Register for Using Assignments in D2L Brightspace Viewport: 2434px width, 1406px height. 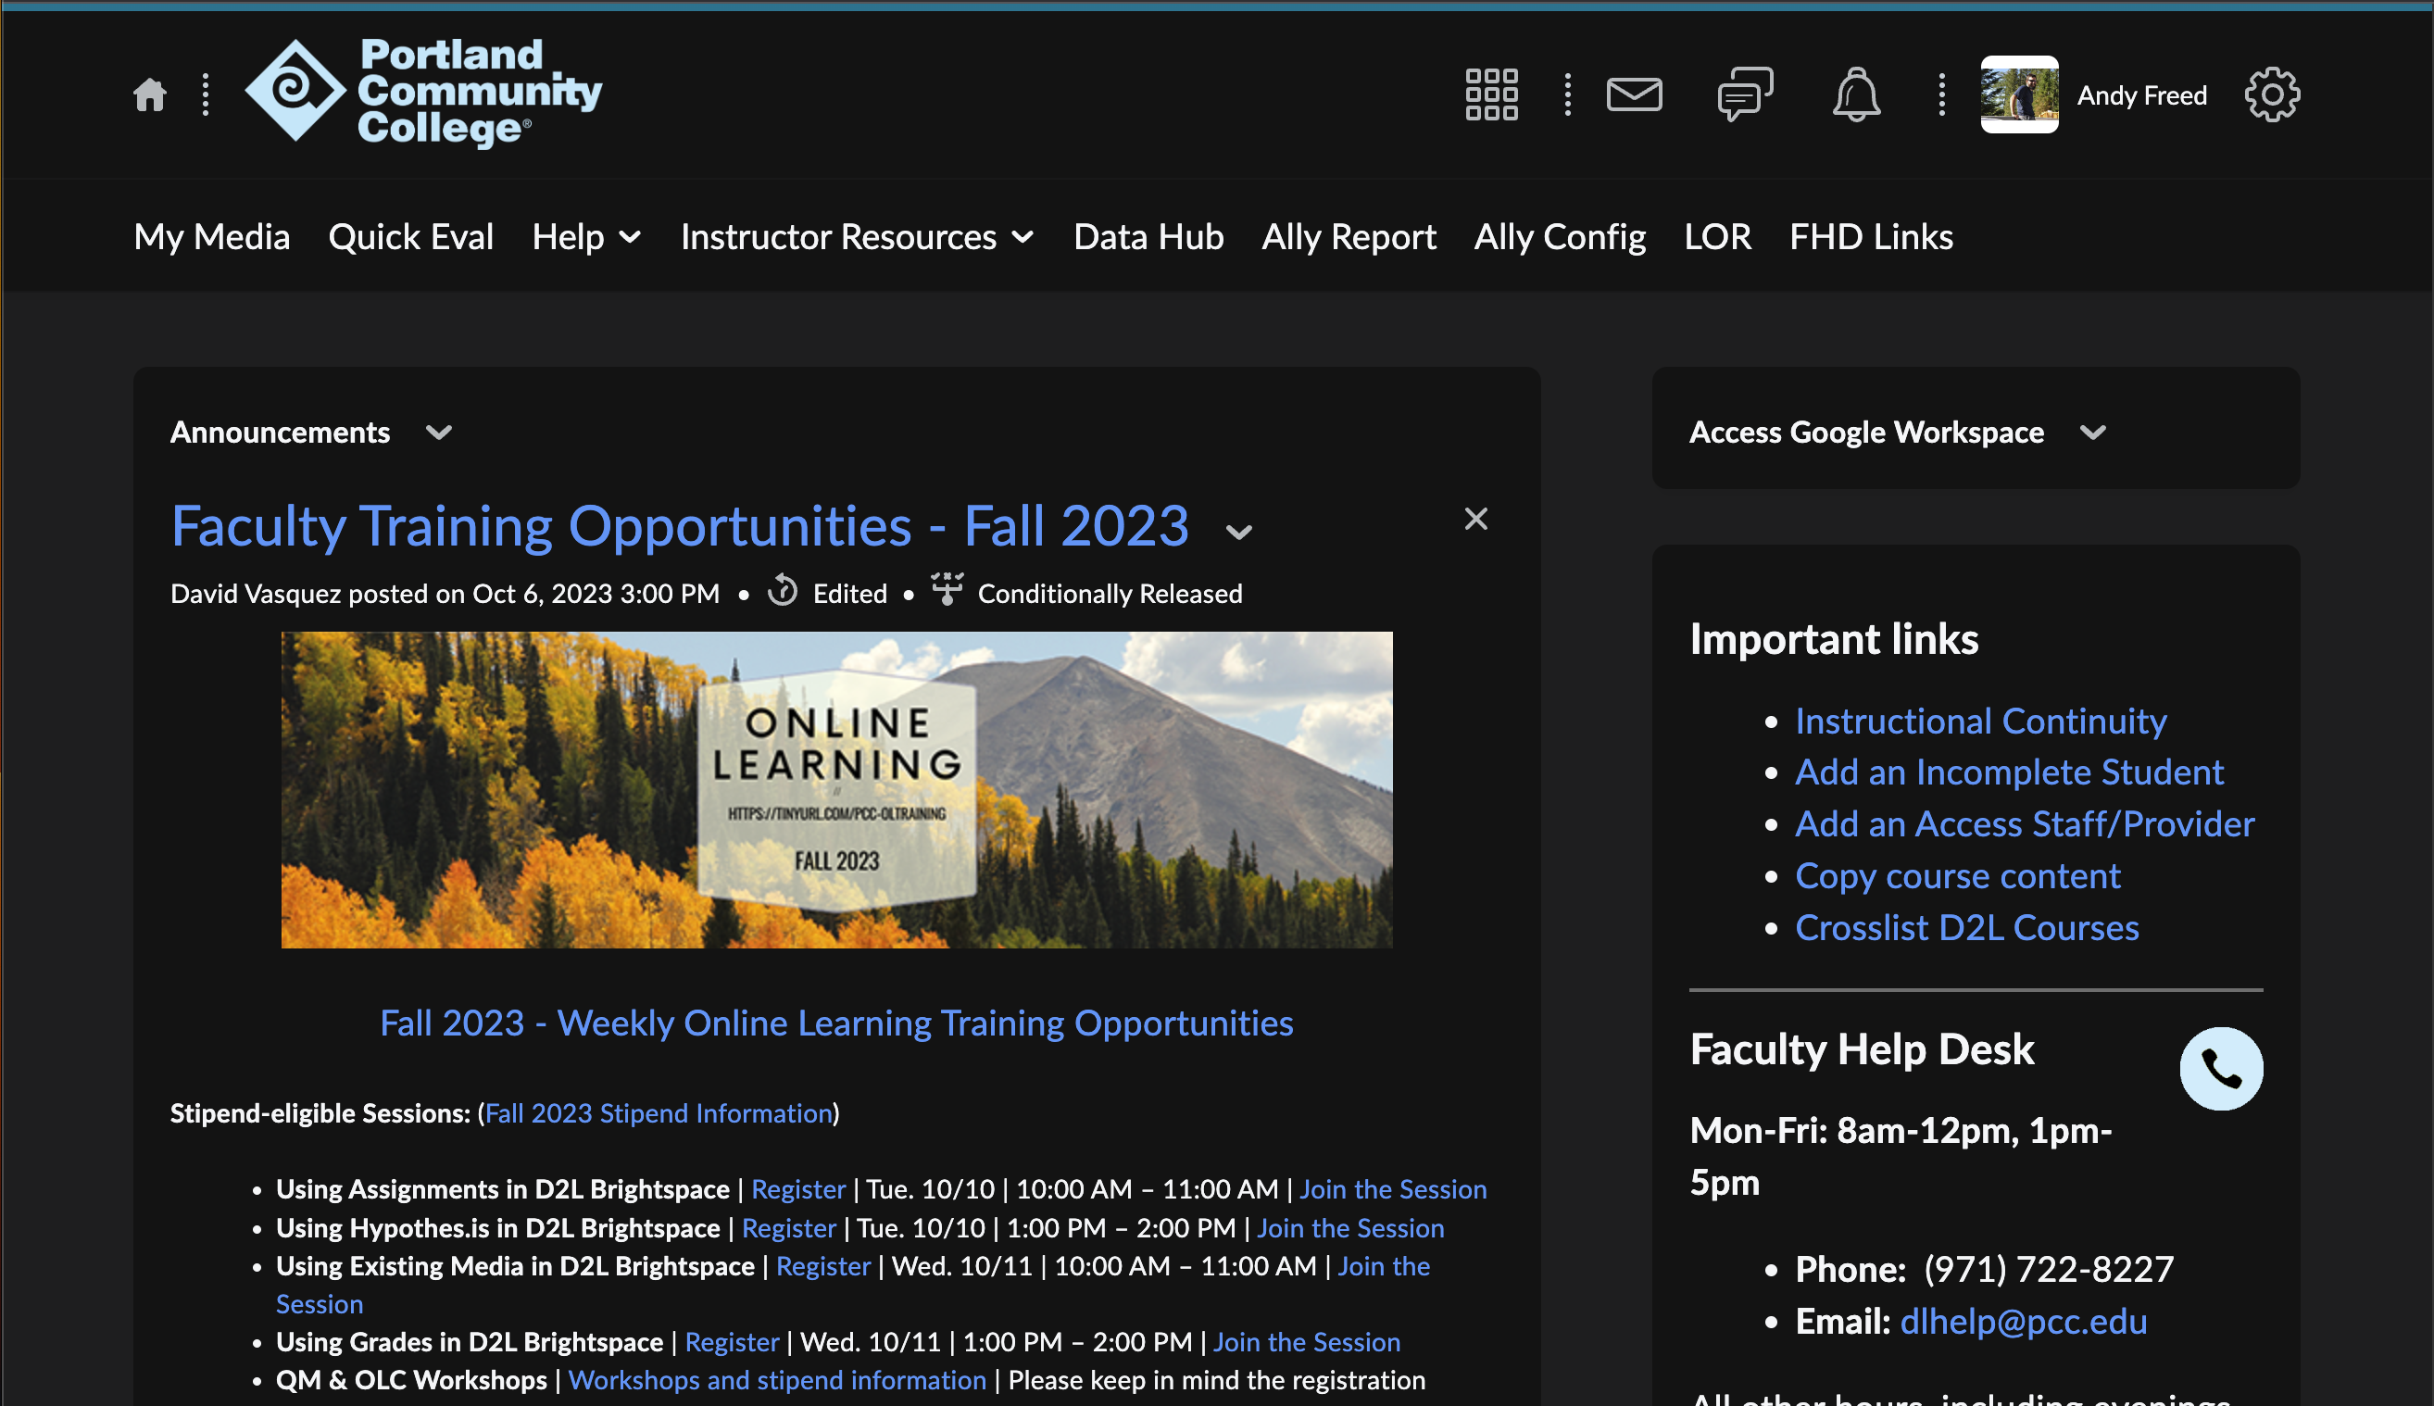(x=797, y=1188)
